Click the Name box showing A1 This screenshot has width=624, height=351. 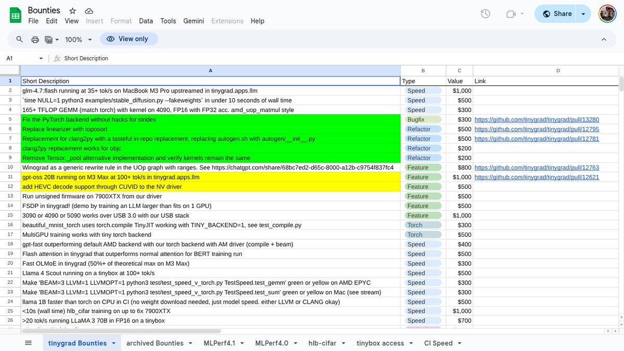(x=21, y=58)
